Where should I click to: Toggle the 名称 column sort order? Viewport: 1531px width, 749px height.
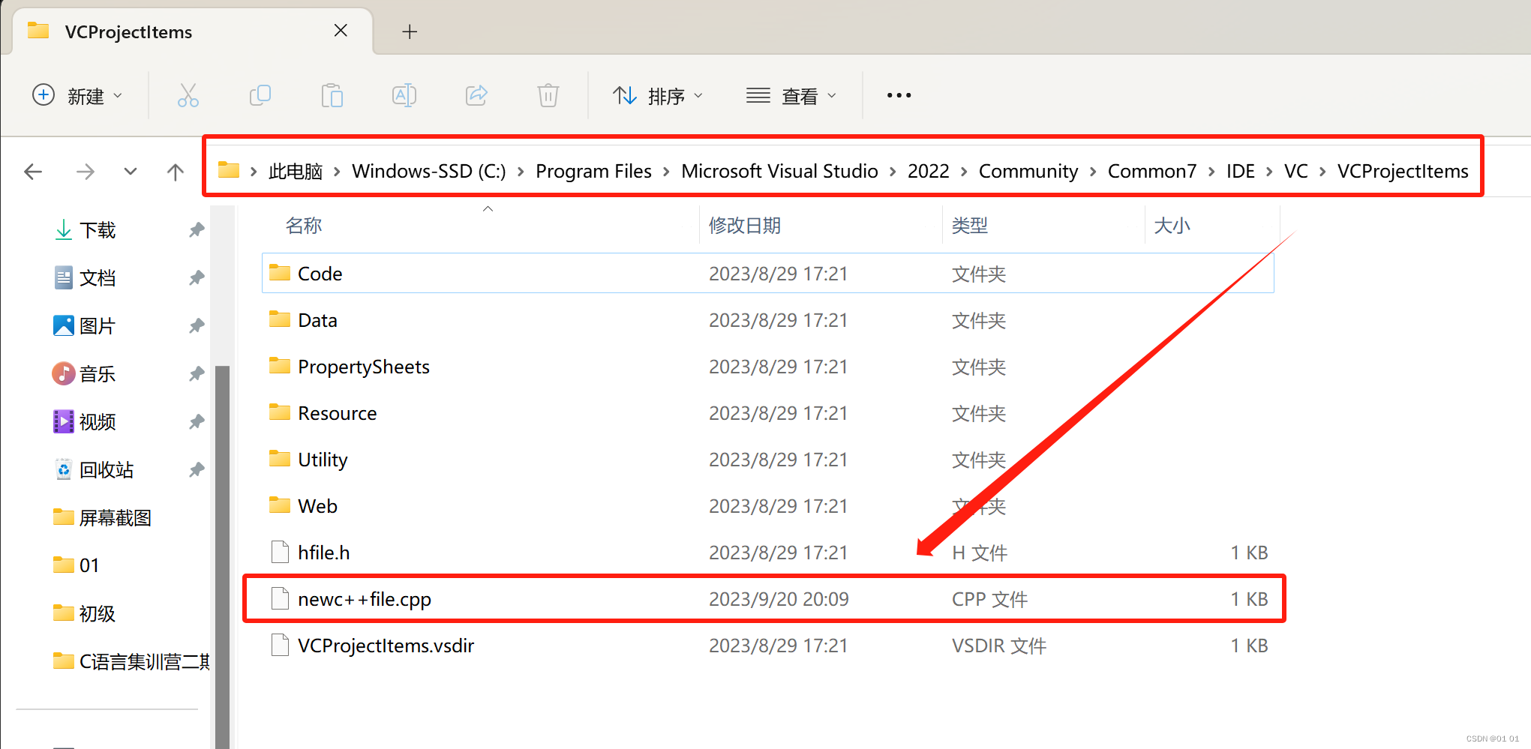pos(303,225)
